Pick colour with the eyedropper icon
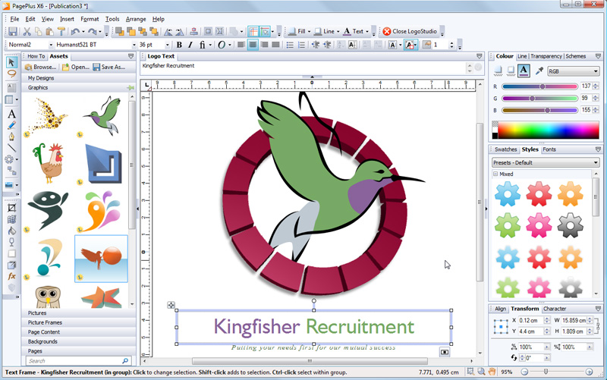This screenshot has height=380, width=607. click(x=539, y=71)
